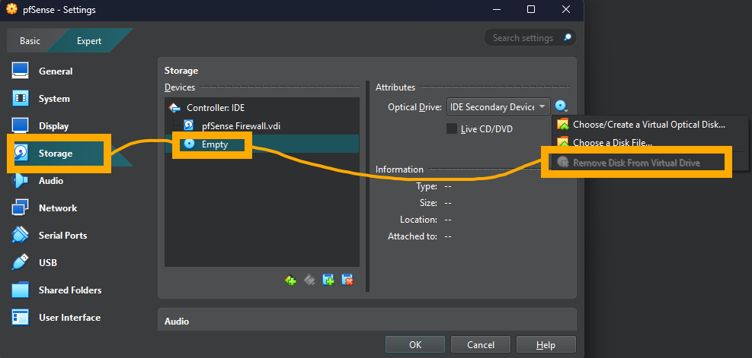This screenshot has height=358, width=752.
Task: Click the OK button
Action: click(x=415, y=344)
